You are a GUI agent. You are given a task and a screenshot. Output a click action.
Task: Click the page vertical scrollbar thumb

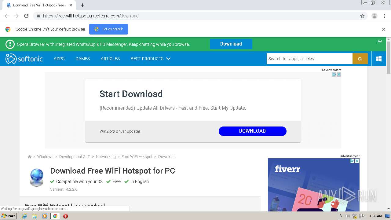click(389, 57)
